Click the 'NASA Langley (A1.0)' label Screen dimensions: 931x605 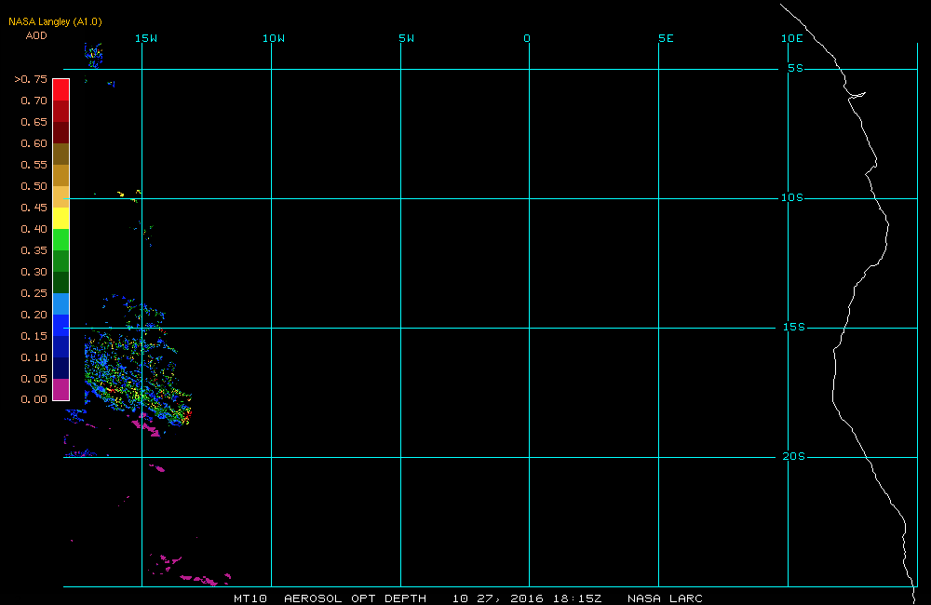(55, 22)
